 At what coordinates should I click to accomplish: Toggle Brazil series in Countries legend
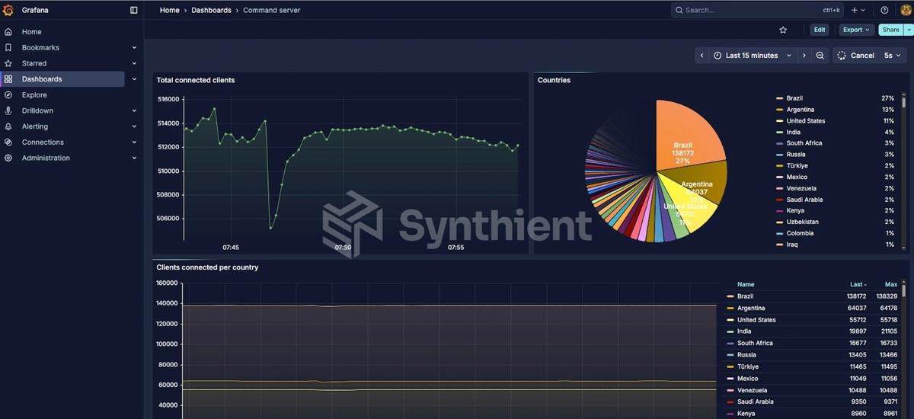click(794, 98)
